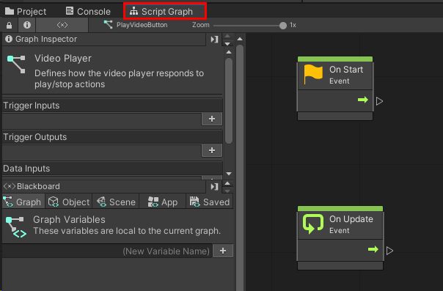Select the Object variables tab
The width and height of the screenshot is (443, 291).
(69, 202)
